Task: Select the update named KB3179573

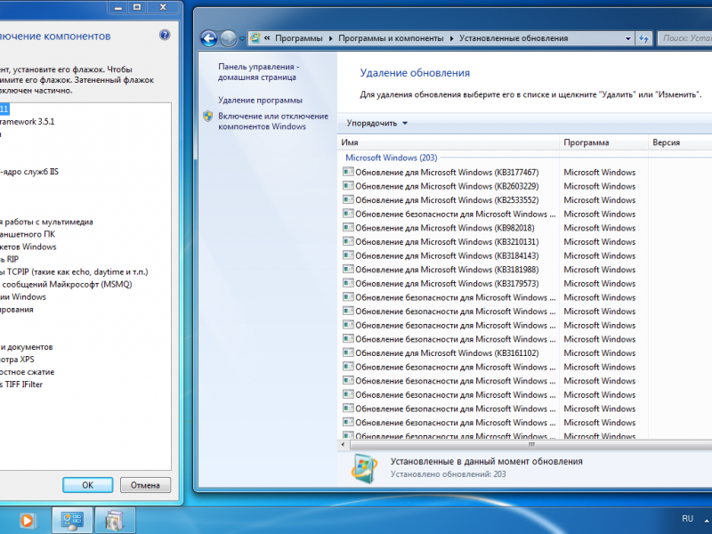Action: point(447,283)
